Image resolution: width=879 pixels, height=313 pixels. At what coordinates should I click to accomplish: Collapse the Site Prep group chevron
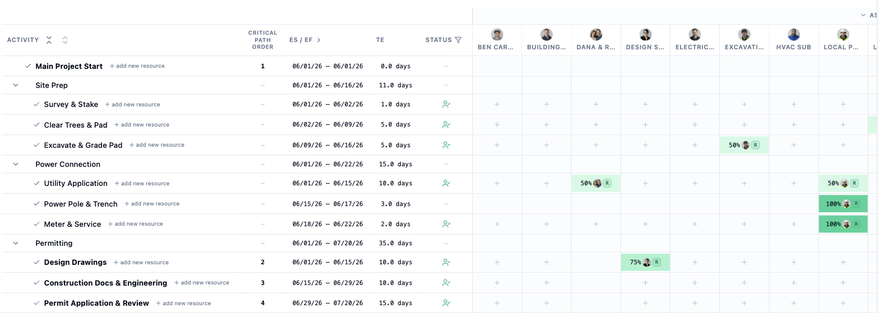[x=16, y=85]
